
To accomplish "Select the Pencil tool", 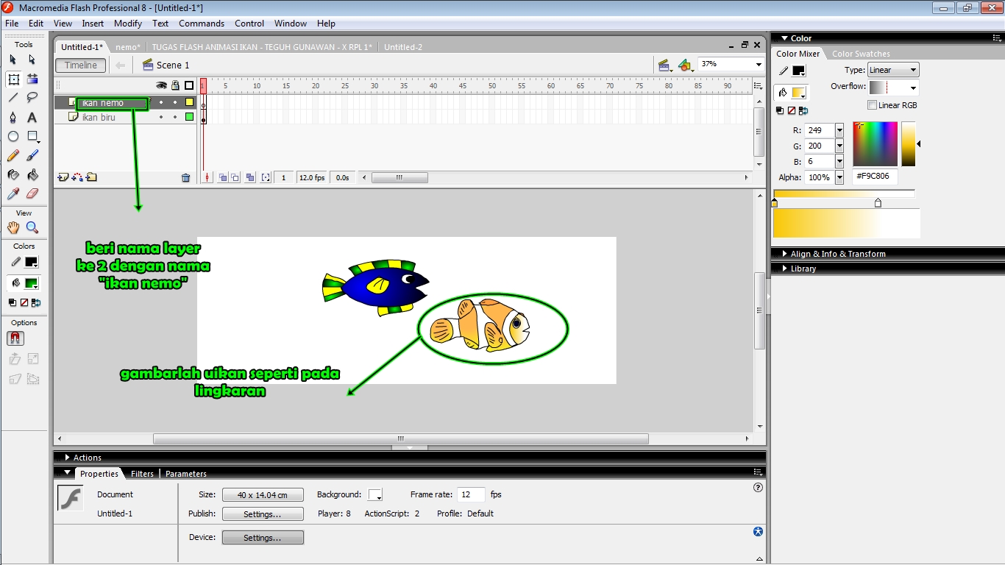I will (13, 156).
